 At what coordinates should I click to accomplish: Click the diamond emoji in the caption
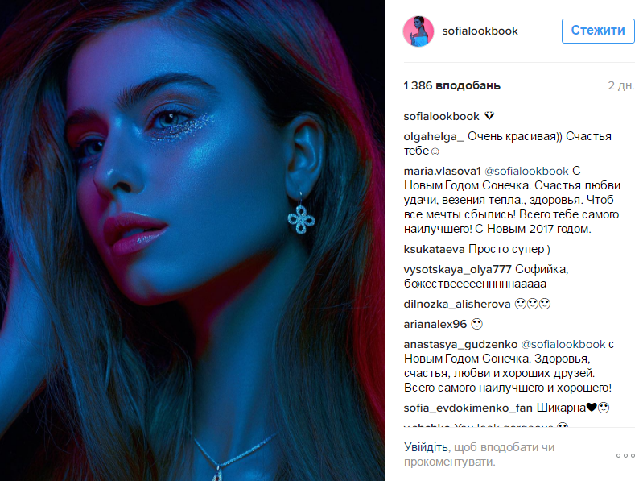[x=489, y=116]
